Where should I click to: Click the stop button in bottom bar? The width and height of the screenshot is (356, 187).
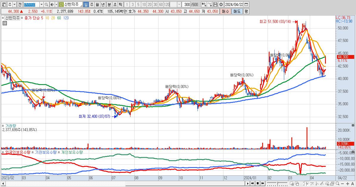tap(258, 183)
